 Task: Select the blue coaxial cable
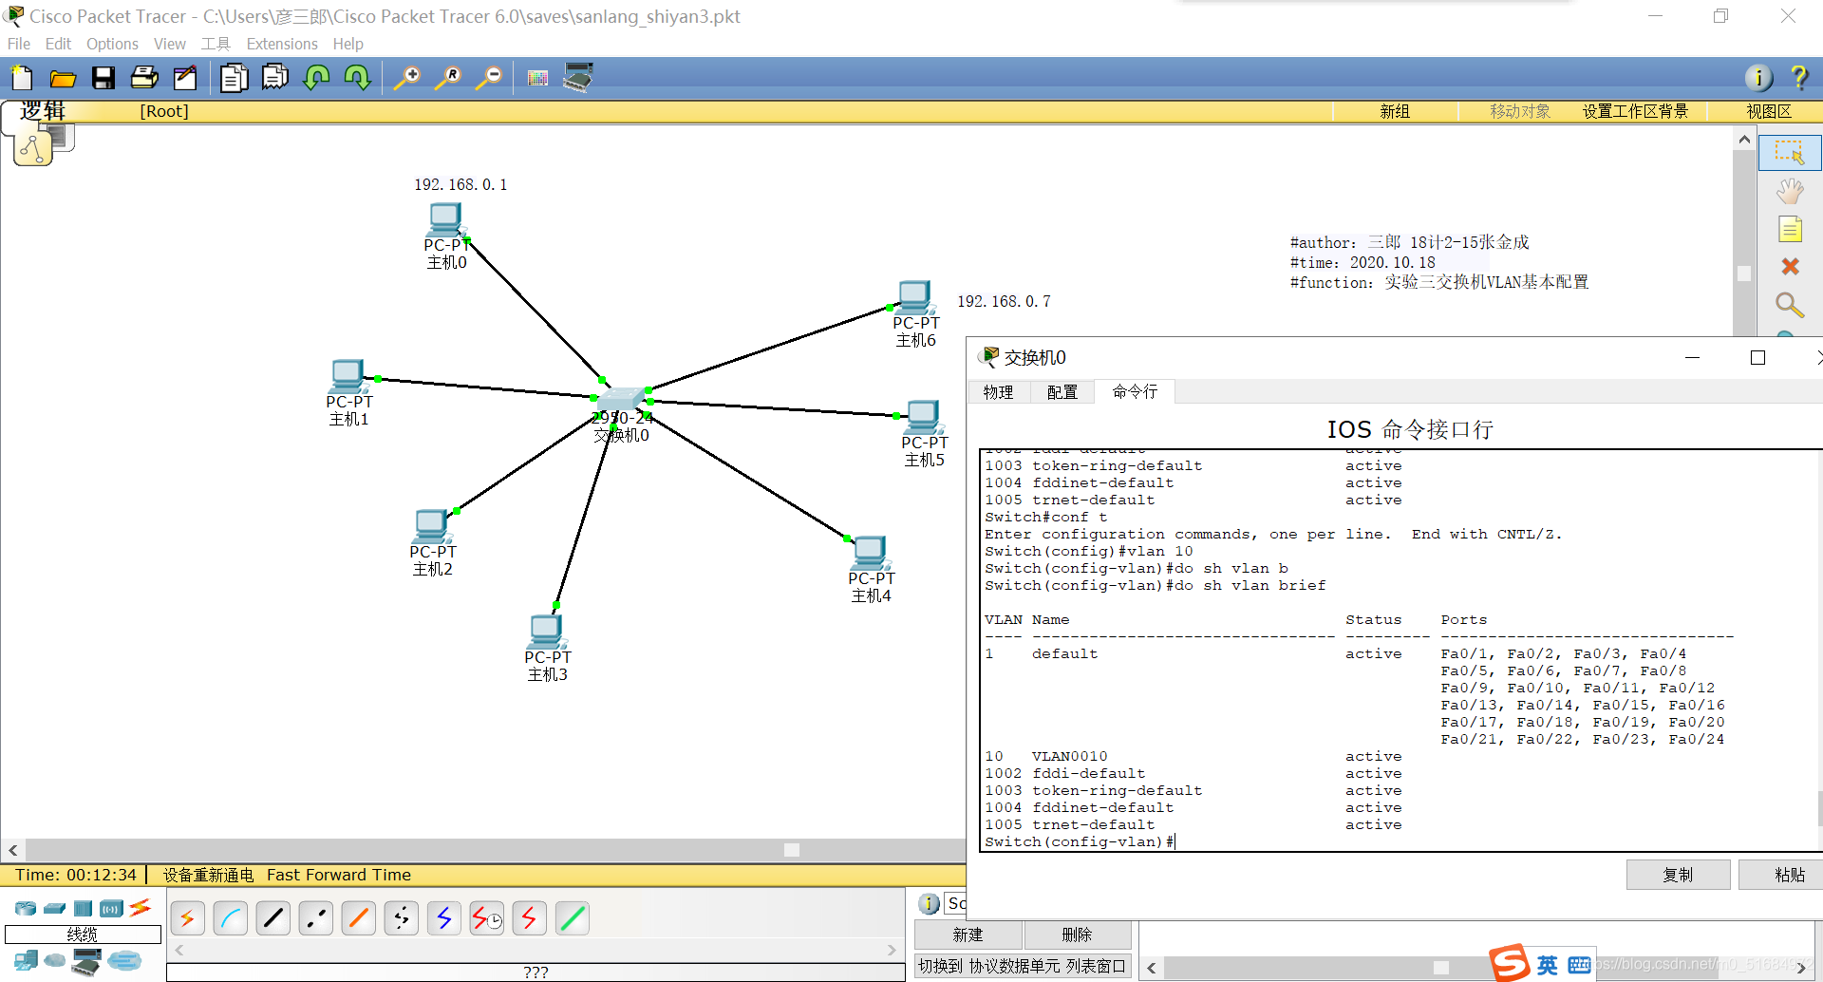(444, 918)
